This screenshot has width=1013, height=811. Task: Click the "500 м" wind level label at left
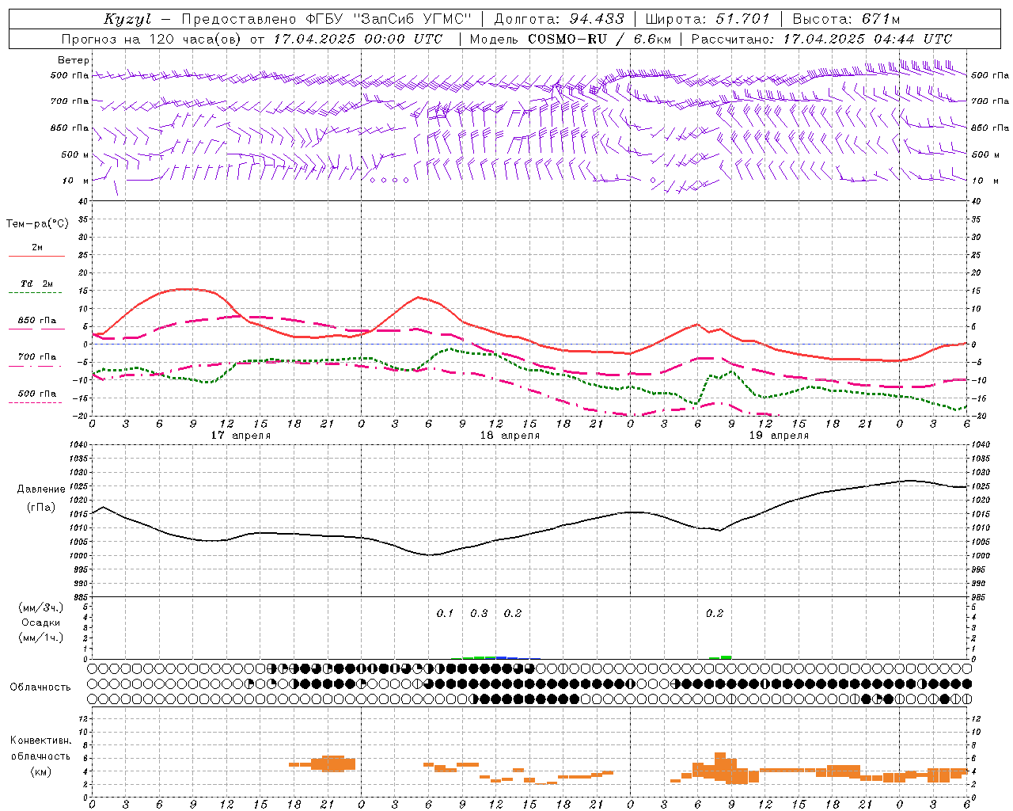pos(76,154)
